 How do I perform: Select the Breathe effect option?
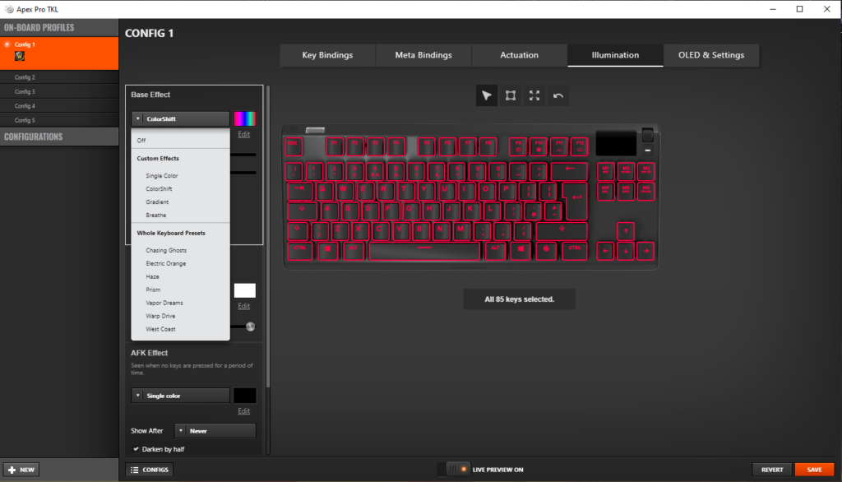coord(180,215)
